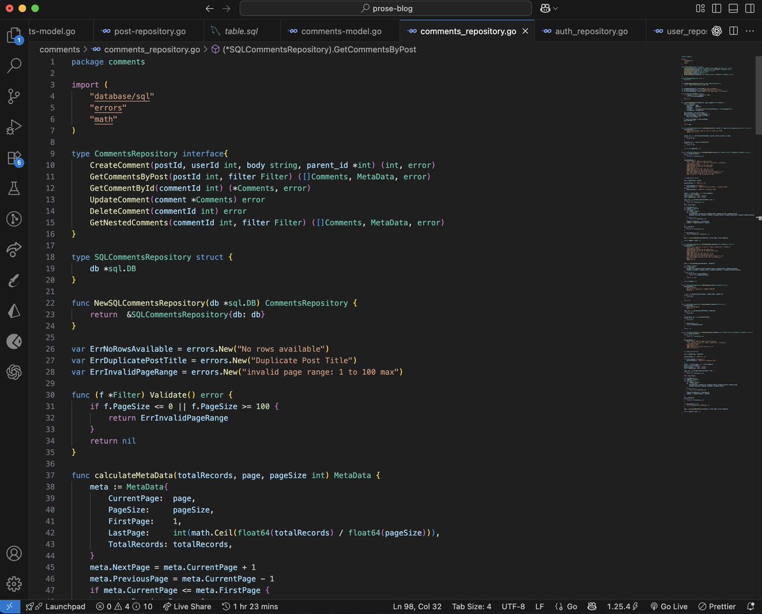762x614 pixels.
Task: Open the remote window indicator in status bar
Action: (10, 606)
